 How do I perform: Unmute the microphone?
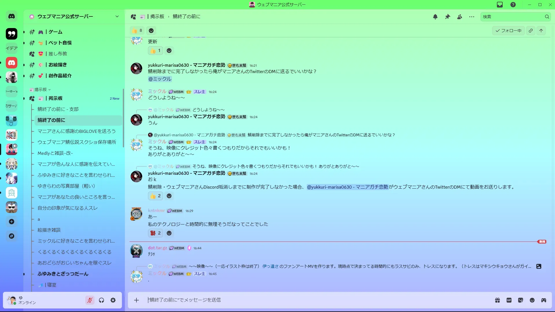pyautogui.click(x=90, y=300)
